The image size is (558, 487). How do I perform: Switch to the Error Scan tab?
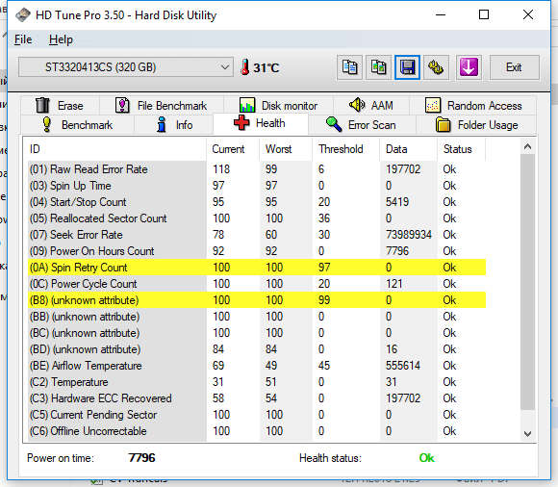coord(362,125)
